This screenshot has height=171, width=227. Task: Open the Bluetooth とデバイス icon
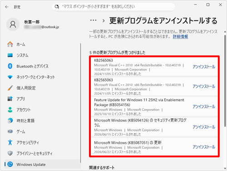click(10, 66)
